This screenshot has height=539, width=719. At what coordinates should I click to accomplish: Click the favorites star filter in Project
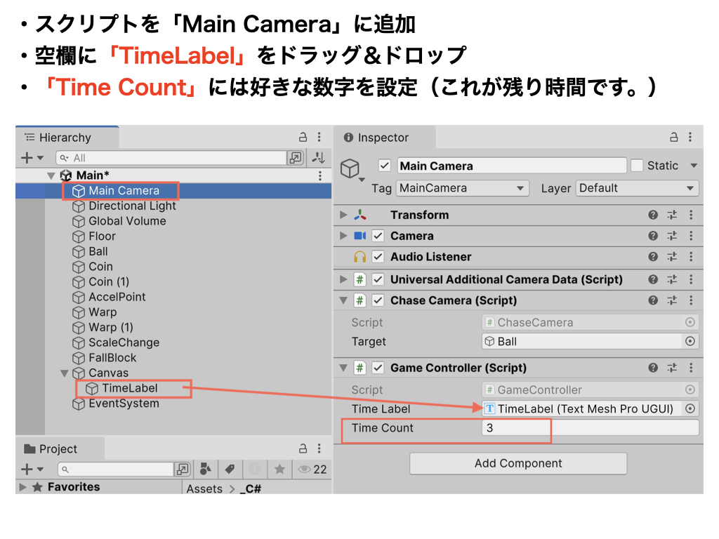279,470
